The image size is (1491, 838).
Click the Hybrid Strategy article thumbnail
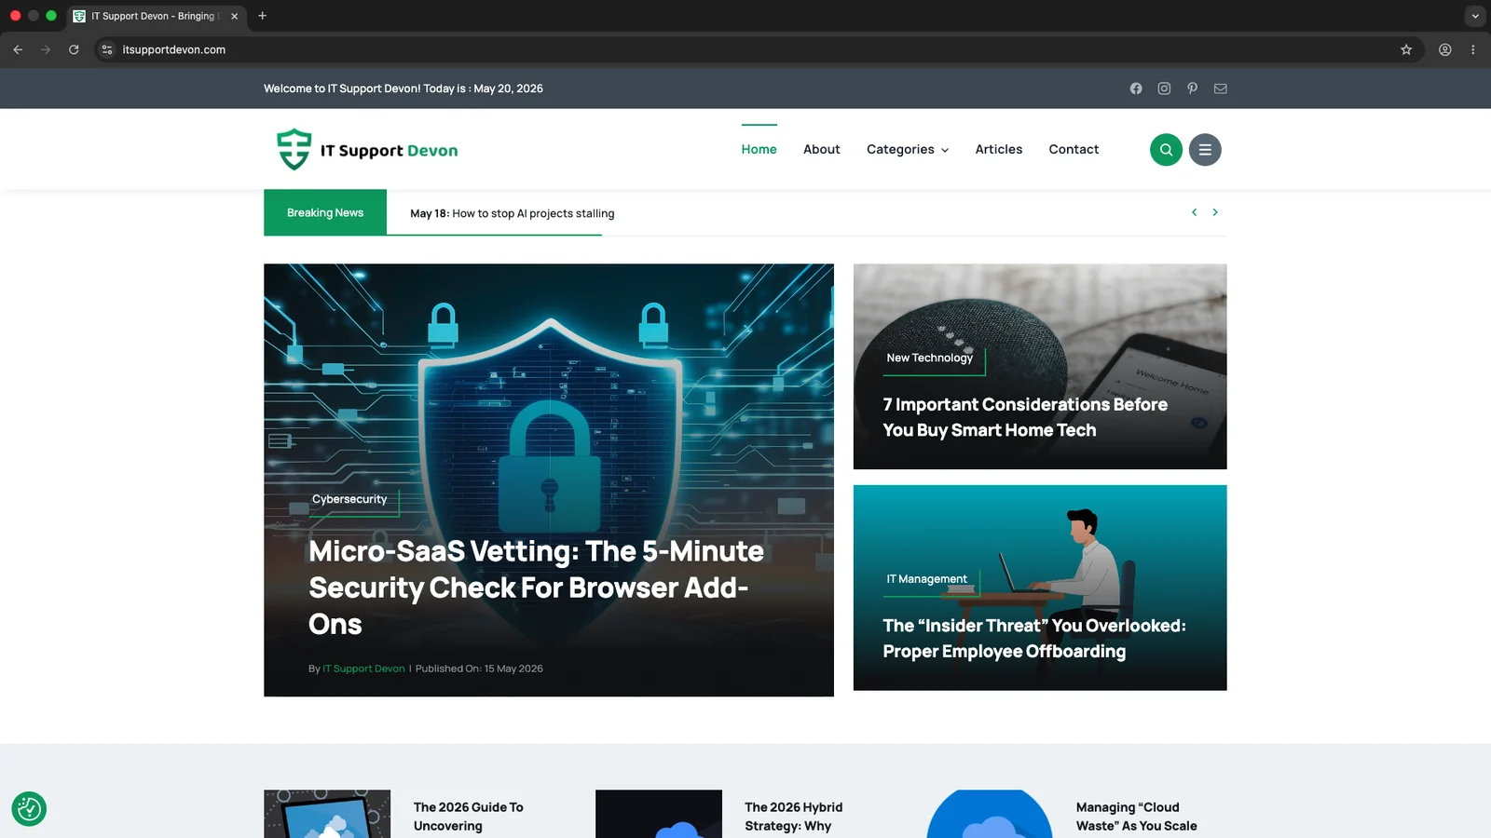[x=659, y=814]
